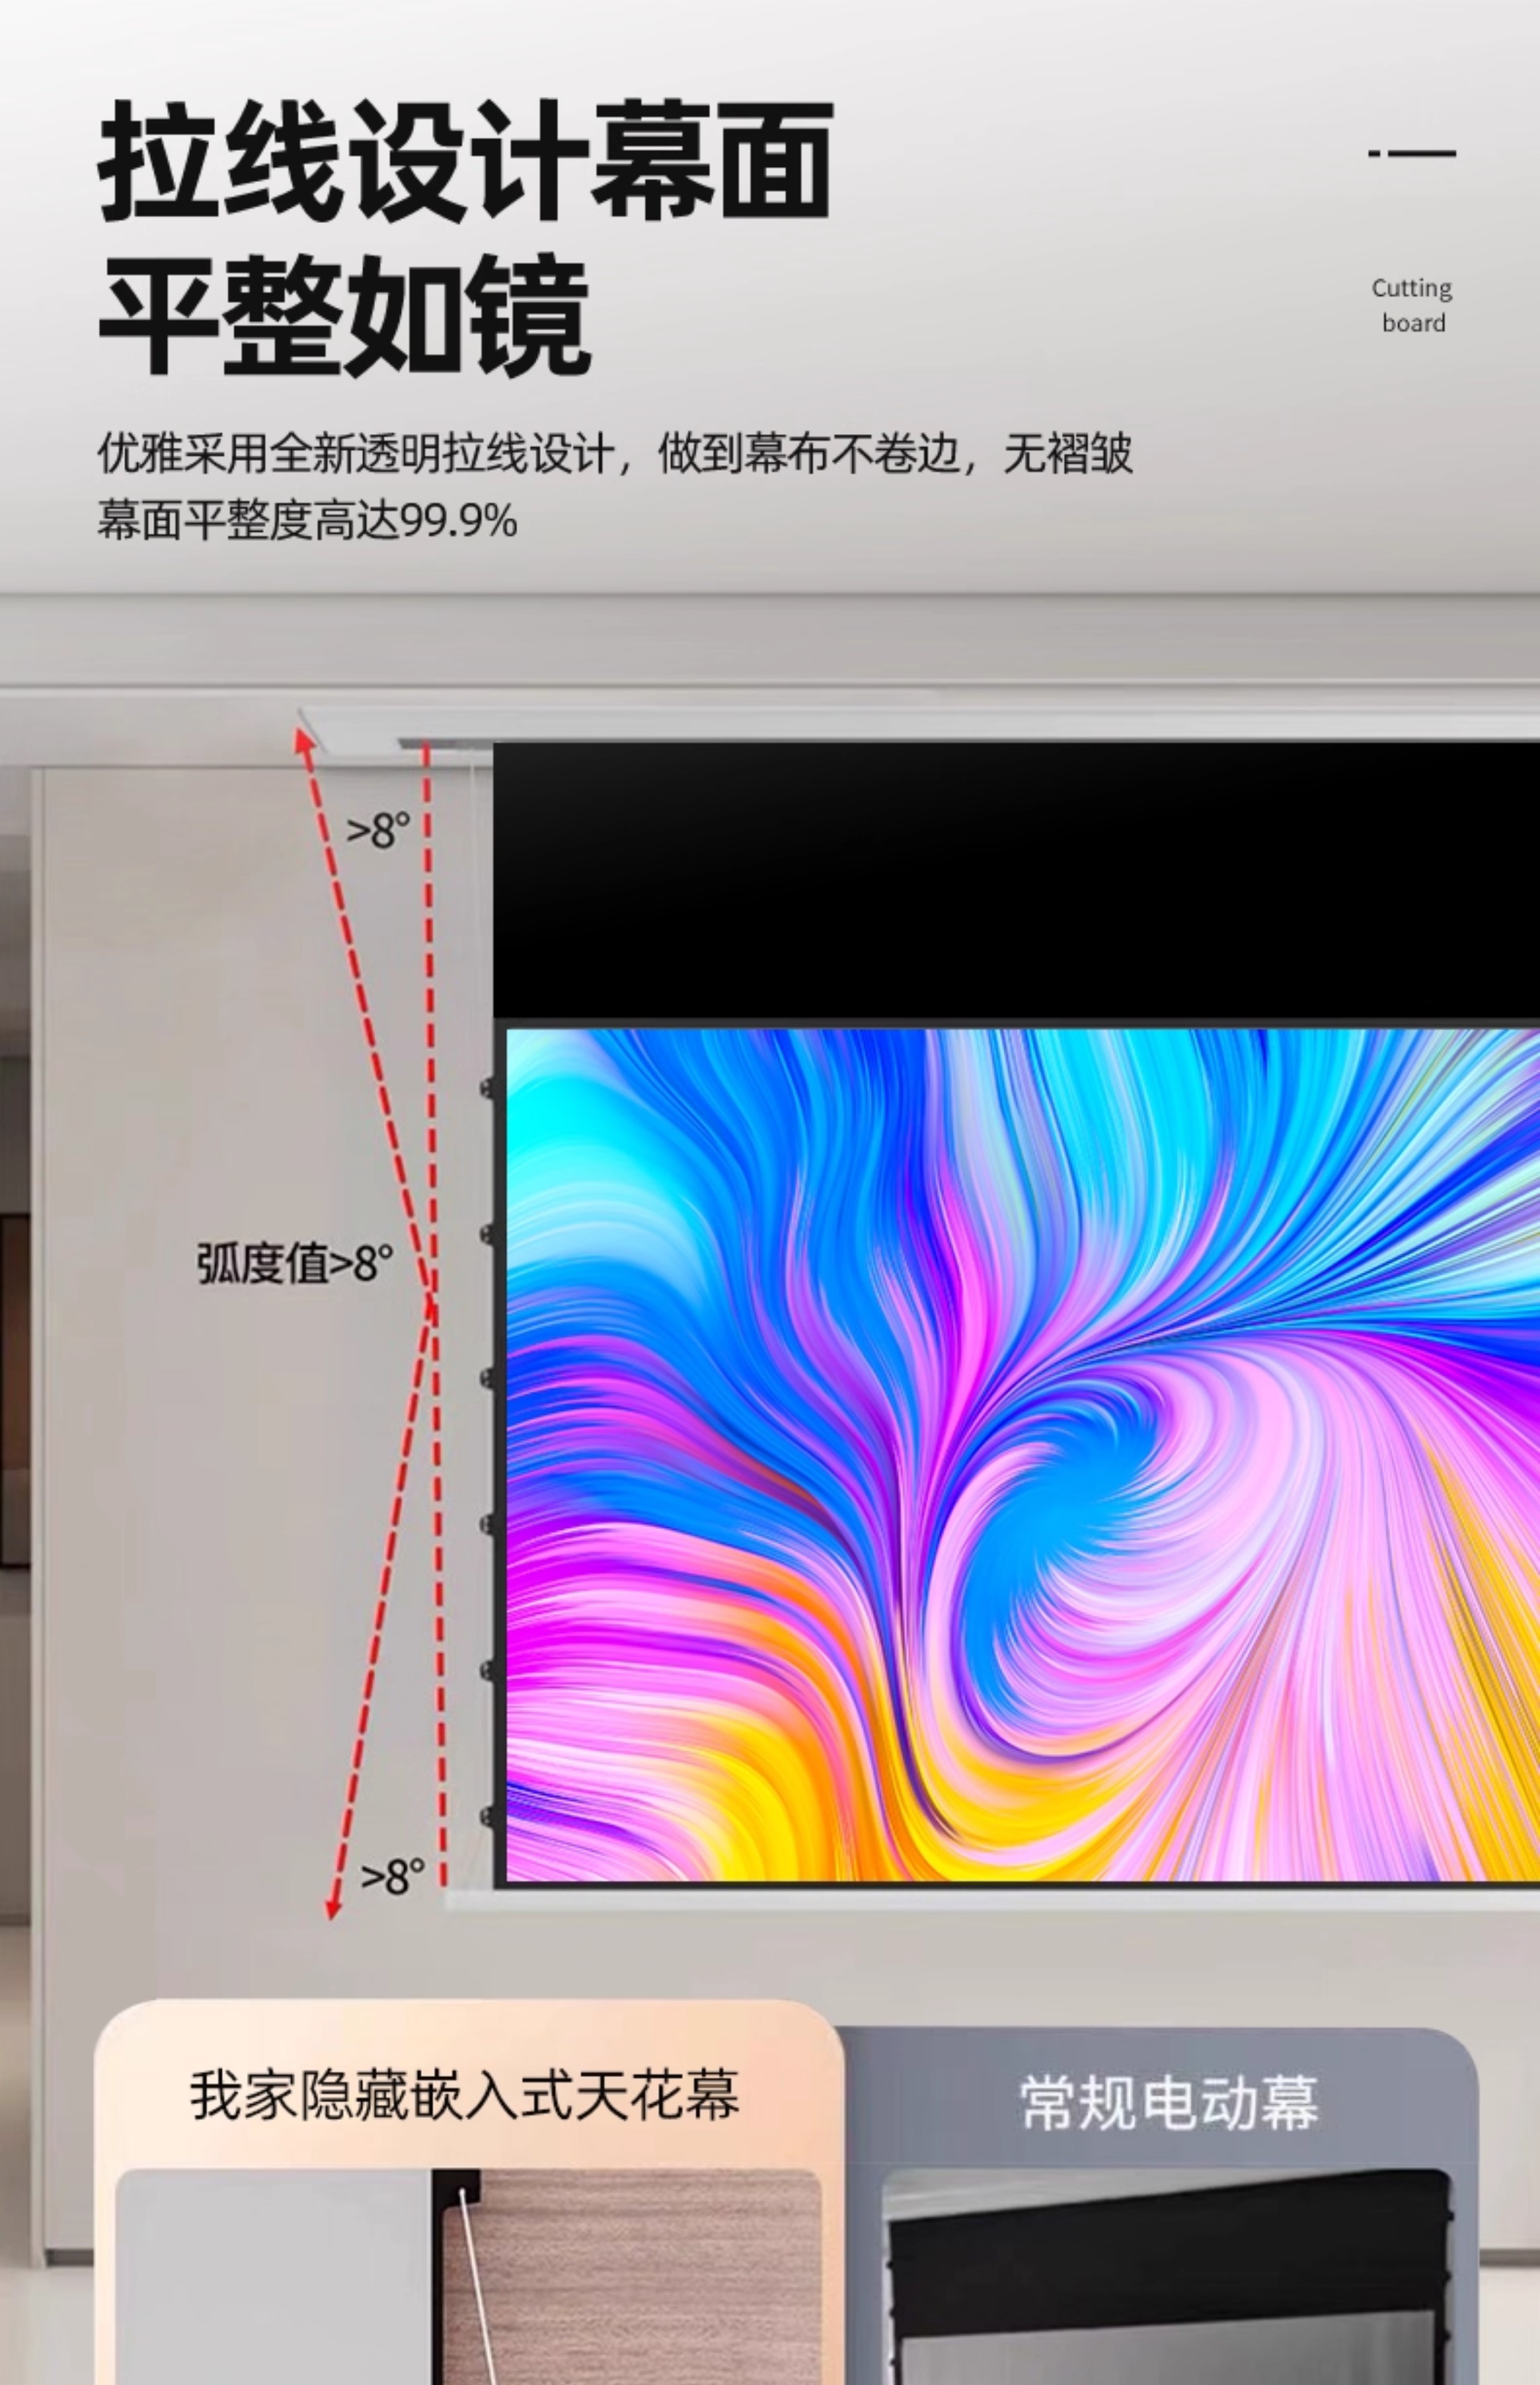
Task: Click the colorful swirl projection image
Action: (x=1020, y=1455)
